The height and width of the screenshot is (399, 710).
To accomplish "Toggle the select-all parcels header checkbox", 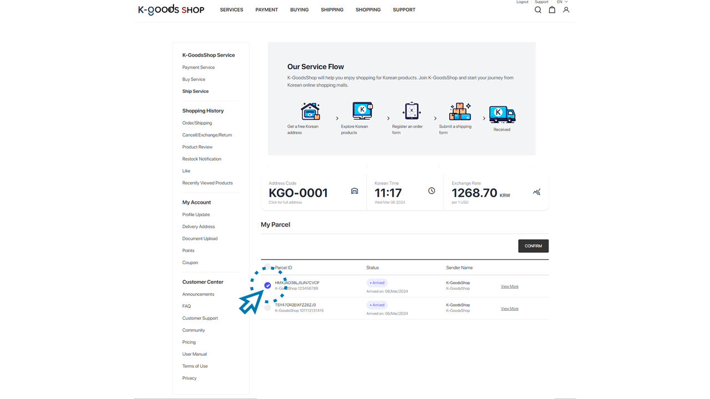I will click(267, 268).
